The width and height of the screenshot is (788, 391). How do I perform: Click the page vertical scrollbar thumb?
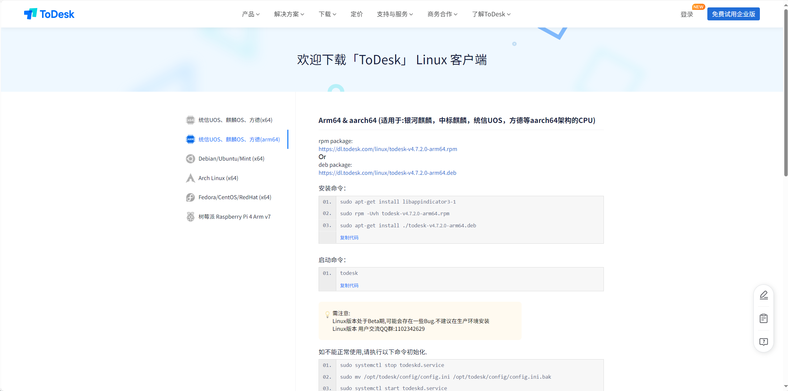(786, 93)
